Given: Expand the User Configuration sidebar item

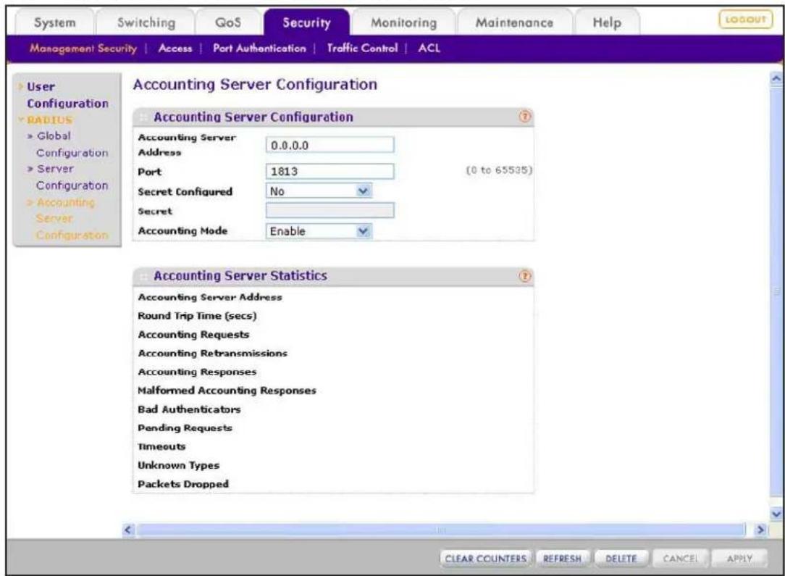Looking at the screenshot, I should pos(67,95).
